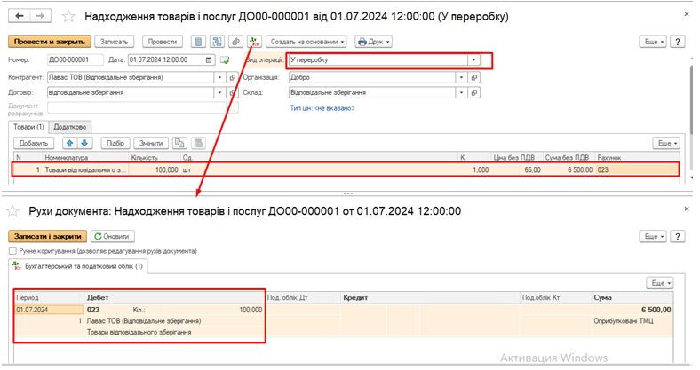
Task: Star the Рухи документа window as favorite
Action: pyautogui.click(x=13, y=211)
